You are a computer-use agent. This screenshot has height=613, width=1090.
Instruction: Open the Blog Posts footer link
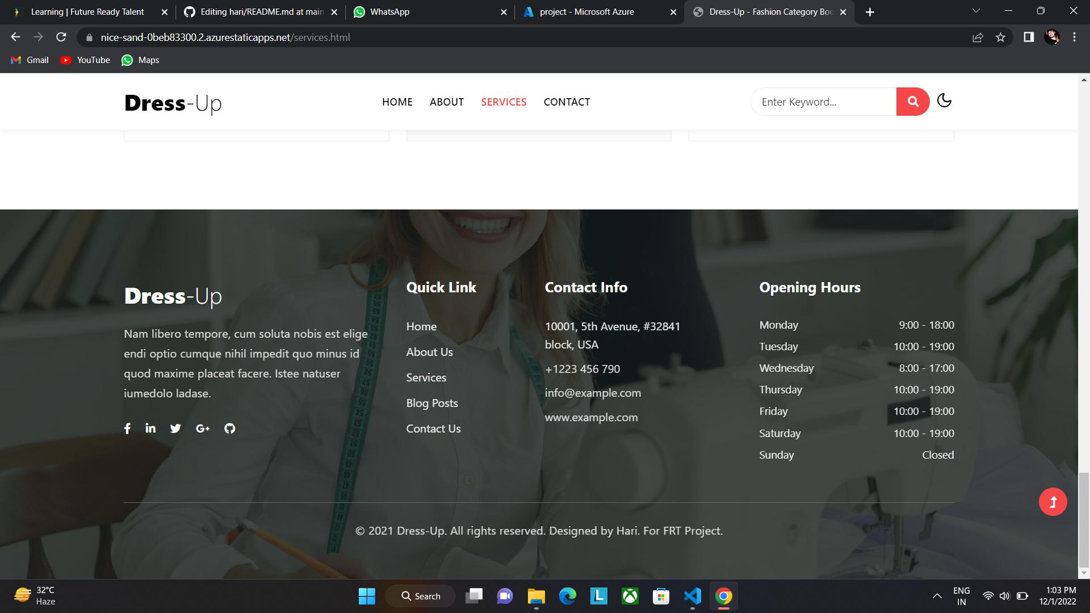(431, 403)
